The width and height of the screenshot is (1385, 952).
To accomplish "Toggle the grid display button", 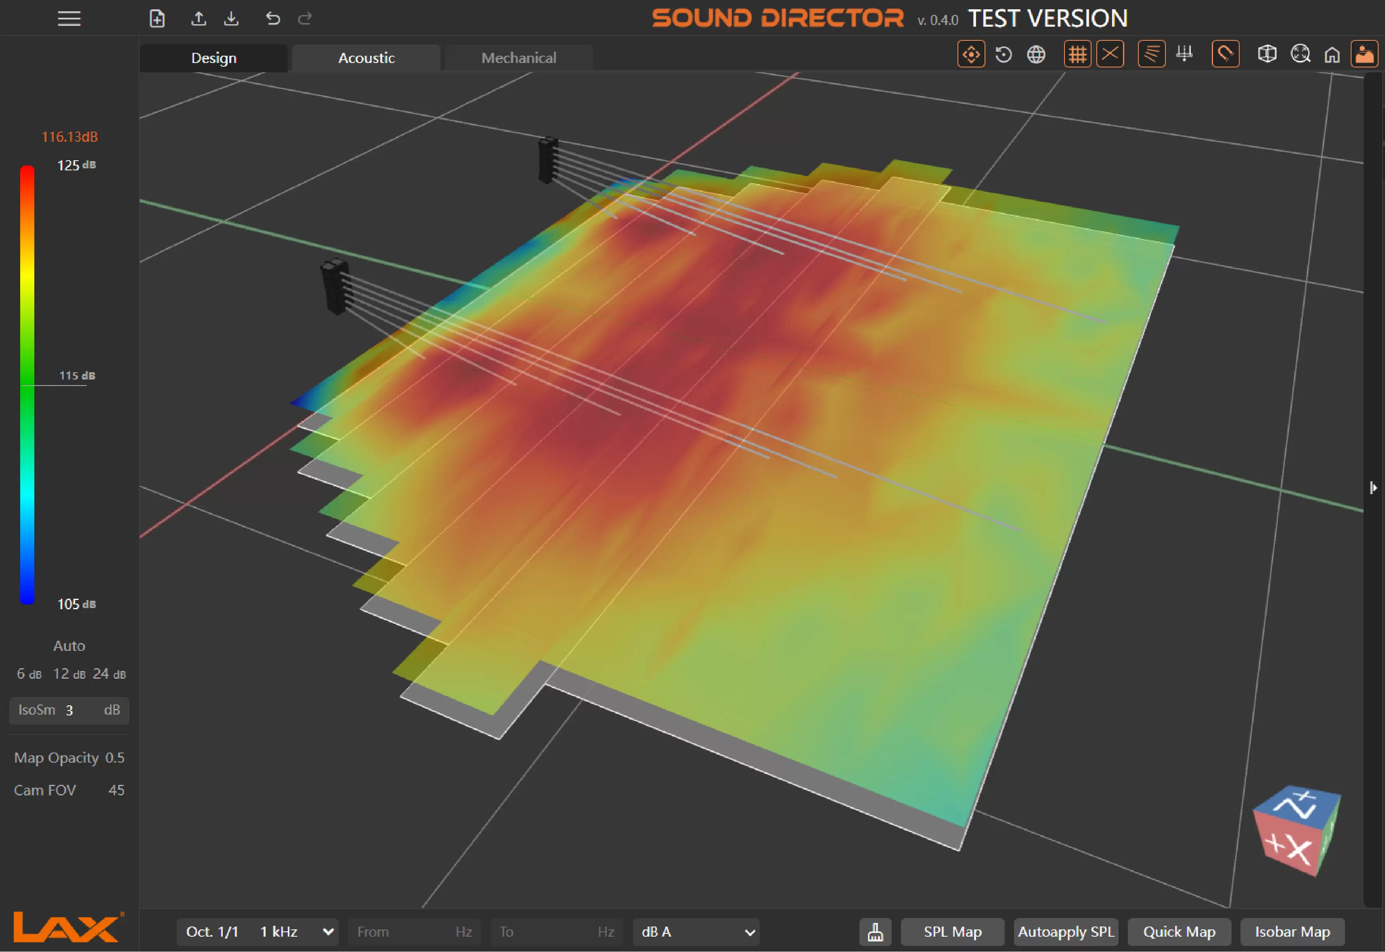I will pyautogui.click(x=1077, y=55).
